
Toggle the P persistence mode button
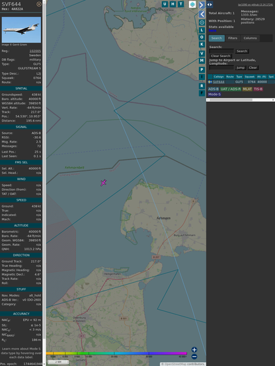[202, 69]
